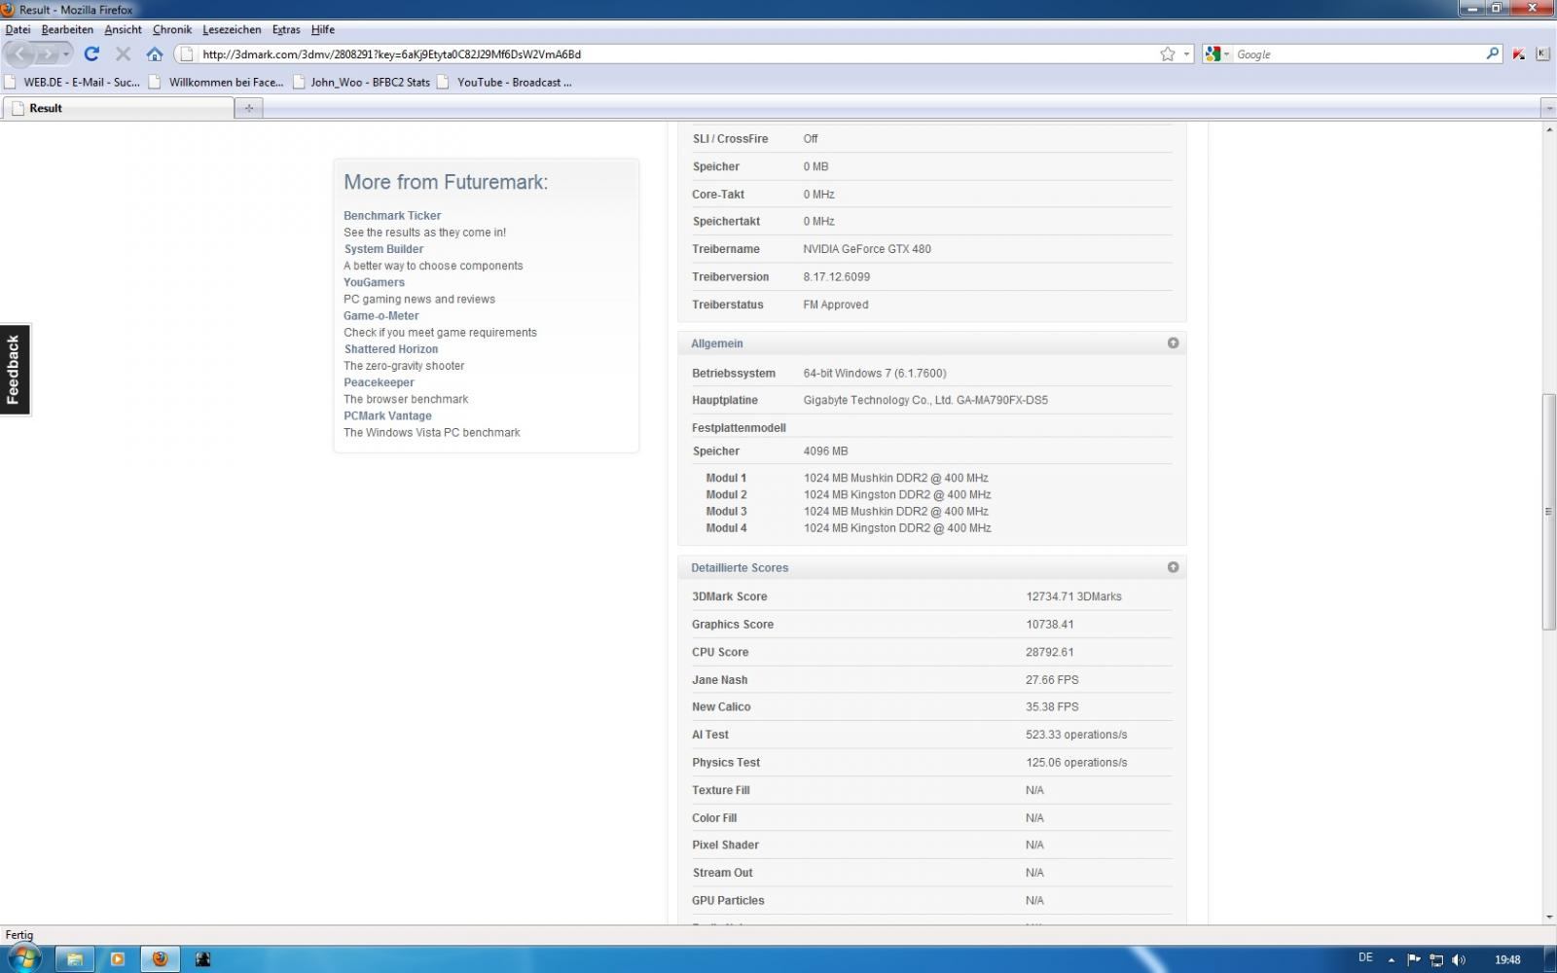Screen dimensions: 1557x973
Task: Open the YouTube Broadcast bookmark
Action: (x=505, y=83)
